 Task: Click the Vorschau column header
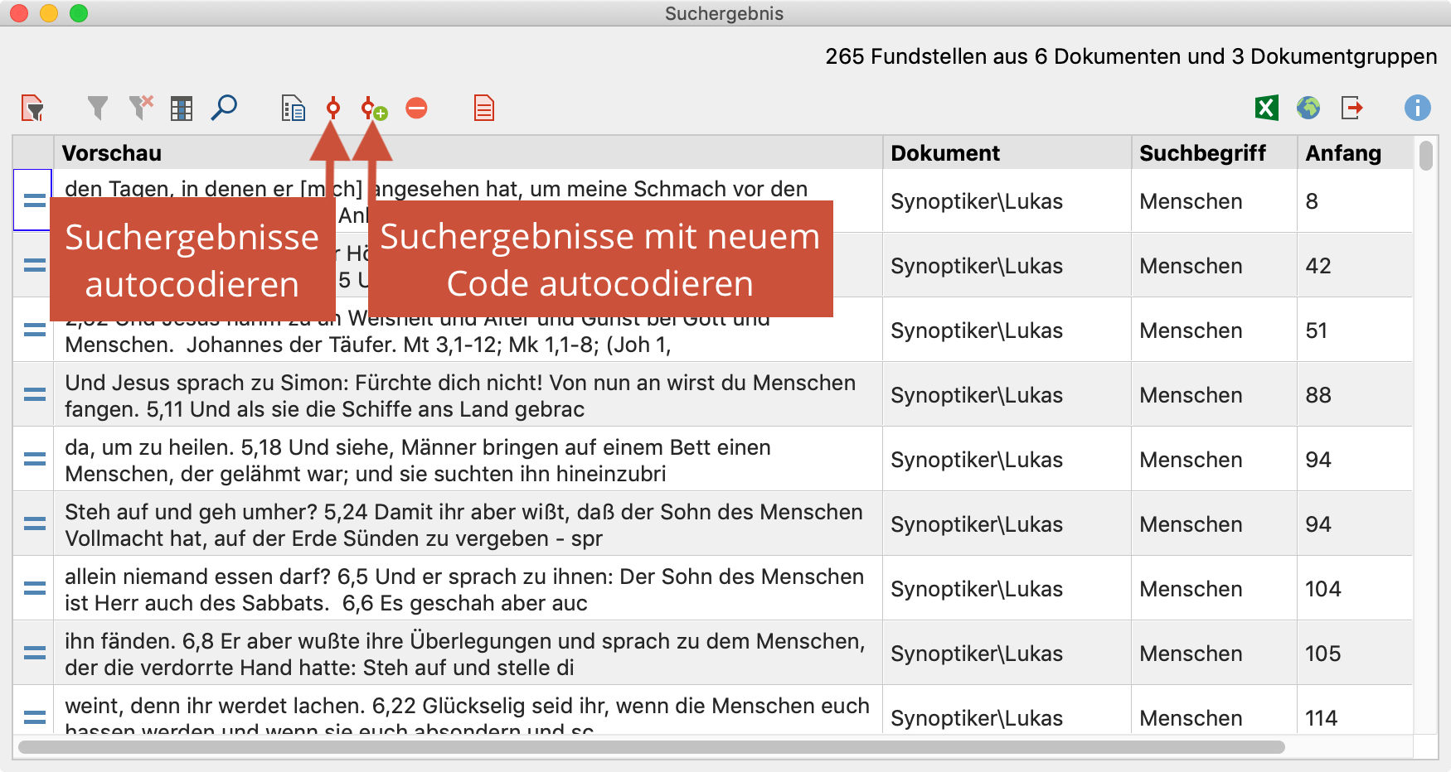pos(112,153)
